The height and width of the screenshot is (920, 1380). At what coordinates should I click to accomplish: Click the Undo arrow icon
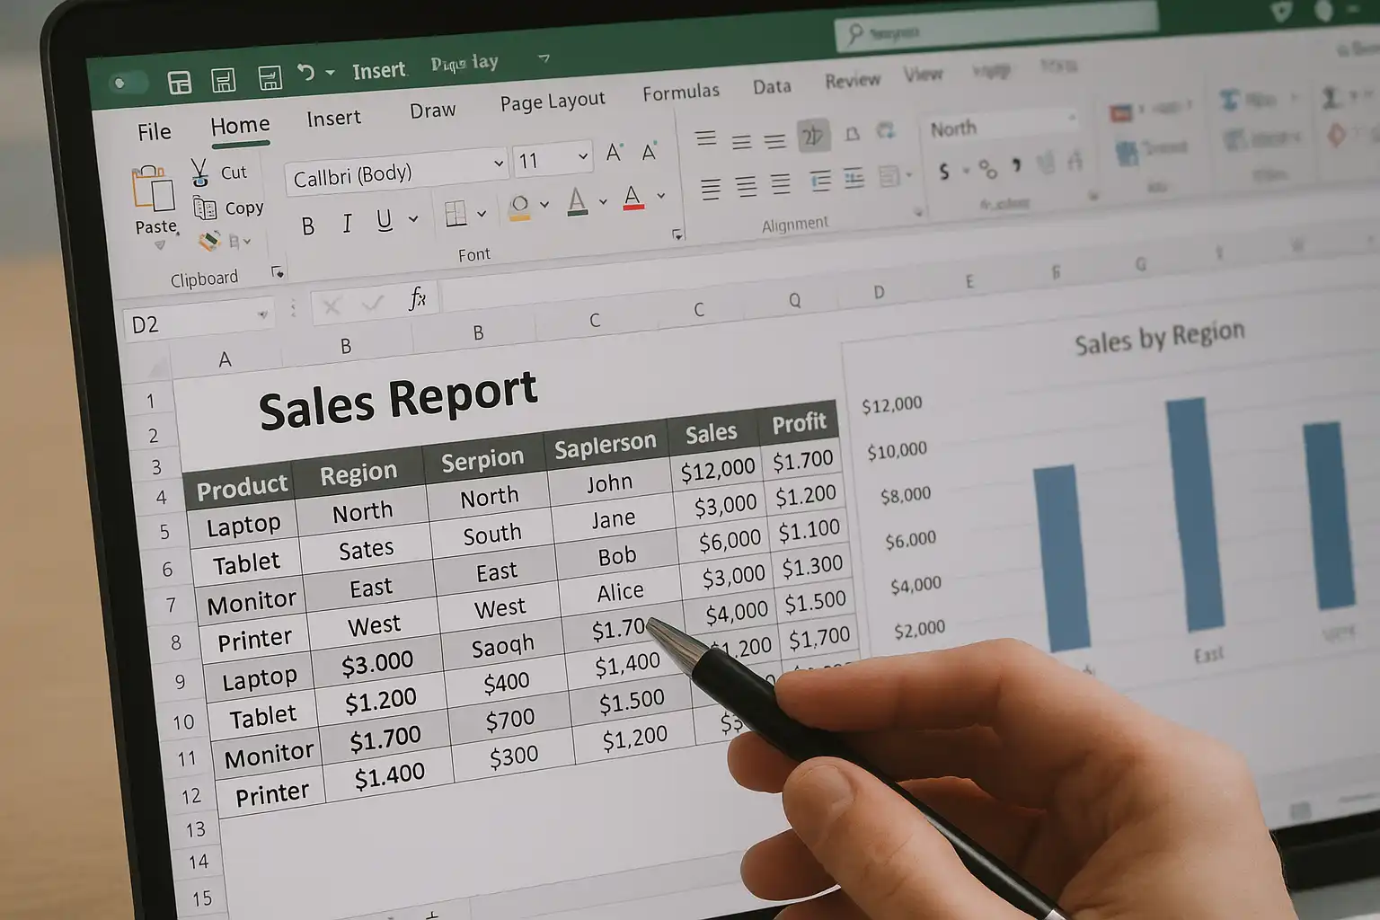pyautogui.click(x=306, y=72)
